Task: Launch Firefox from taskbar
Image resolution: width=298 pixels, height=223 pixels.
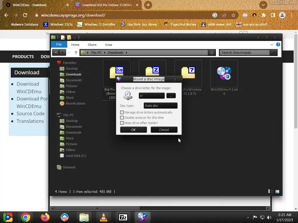Action: (x=45, y=217)
